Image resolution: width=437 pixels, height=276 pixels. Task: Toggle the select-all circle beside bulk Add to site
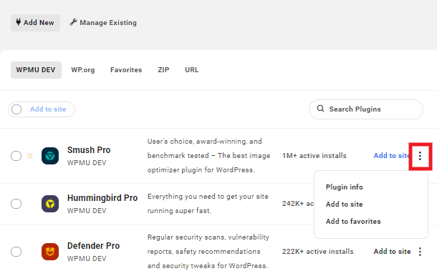[x=16, y=109]
